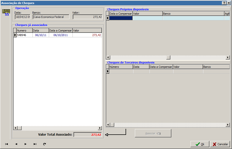Image resolution: width=232 pixels, height=149 pixels.
Task: Click the cheque money icon at top left
Action: coord(6,12)
